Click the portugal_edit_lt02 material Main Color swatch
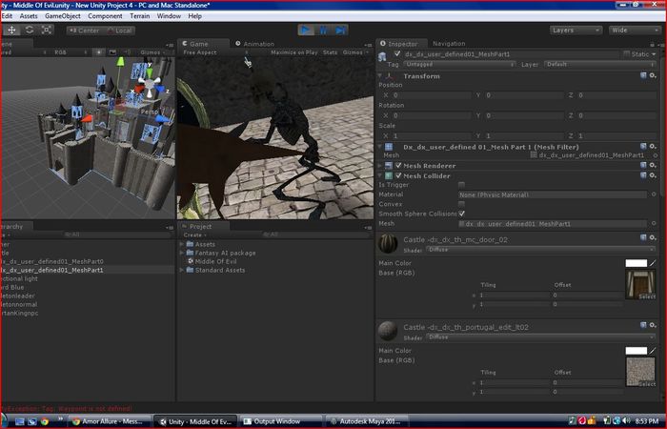 point(636,351)
